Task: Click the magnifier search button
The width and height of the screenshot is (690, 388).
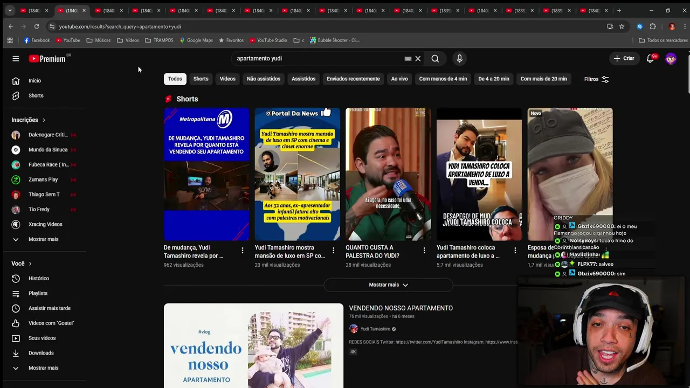Action: (x=435, y=59)
